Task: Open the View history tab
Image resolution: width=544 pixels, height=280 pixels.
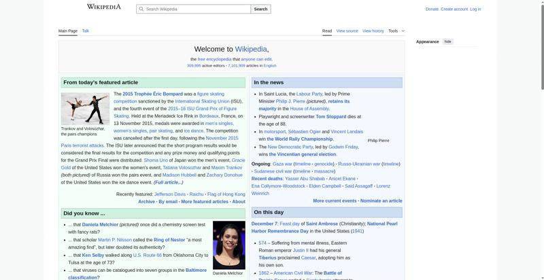Action: [373, 31]
